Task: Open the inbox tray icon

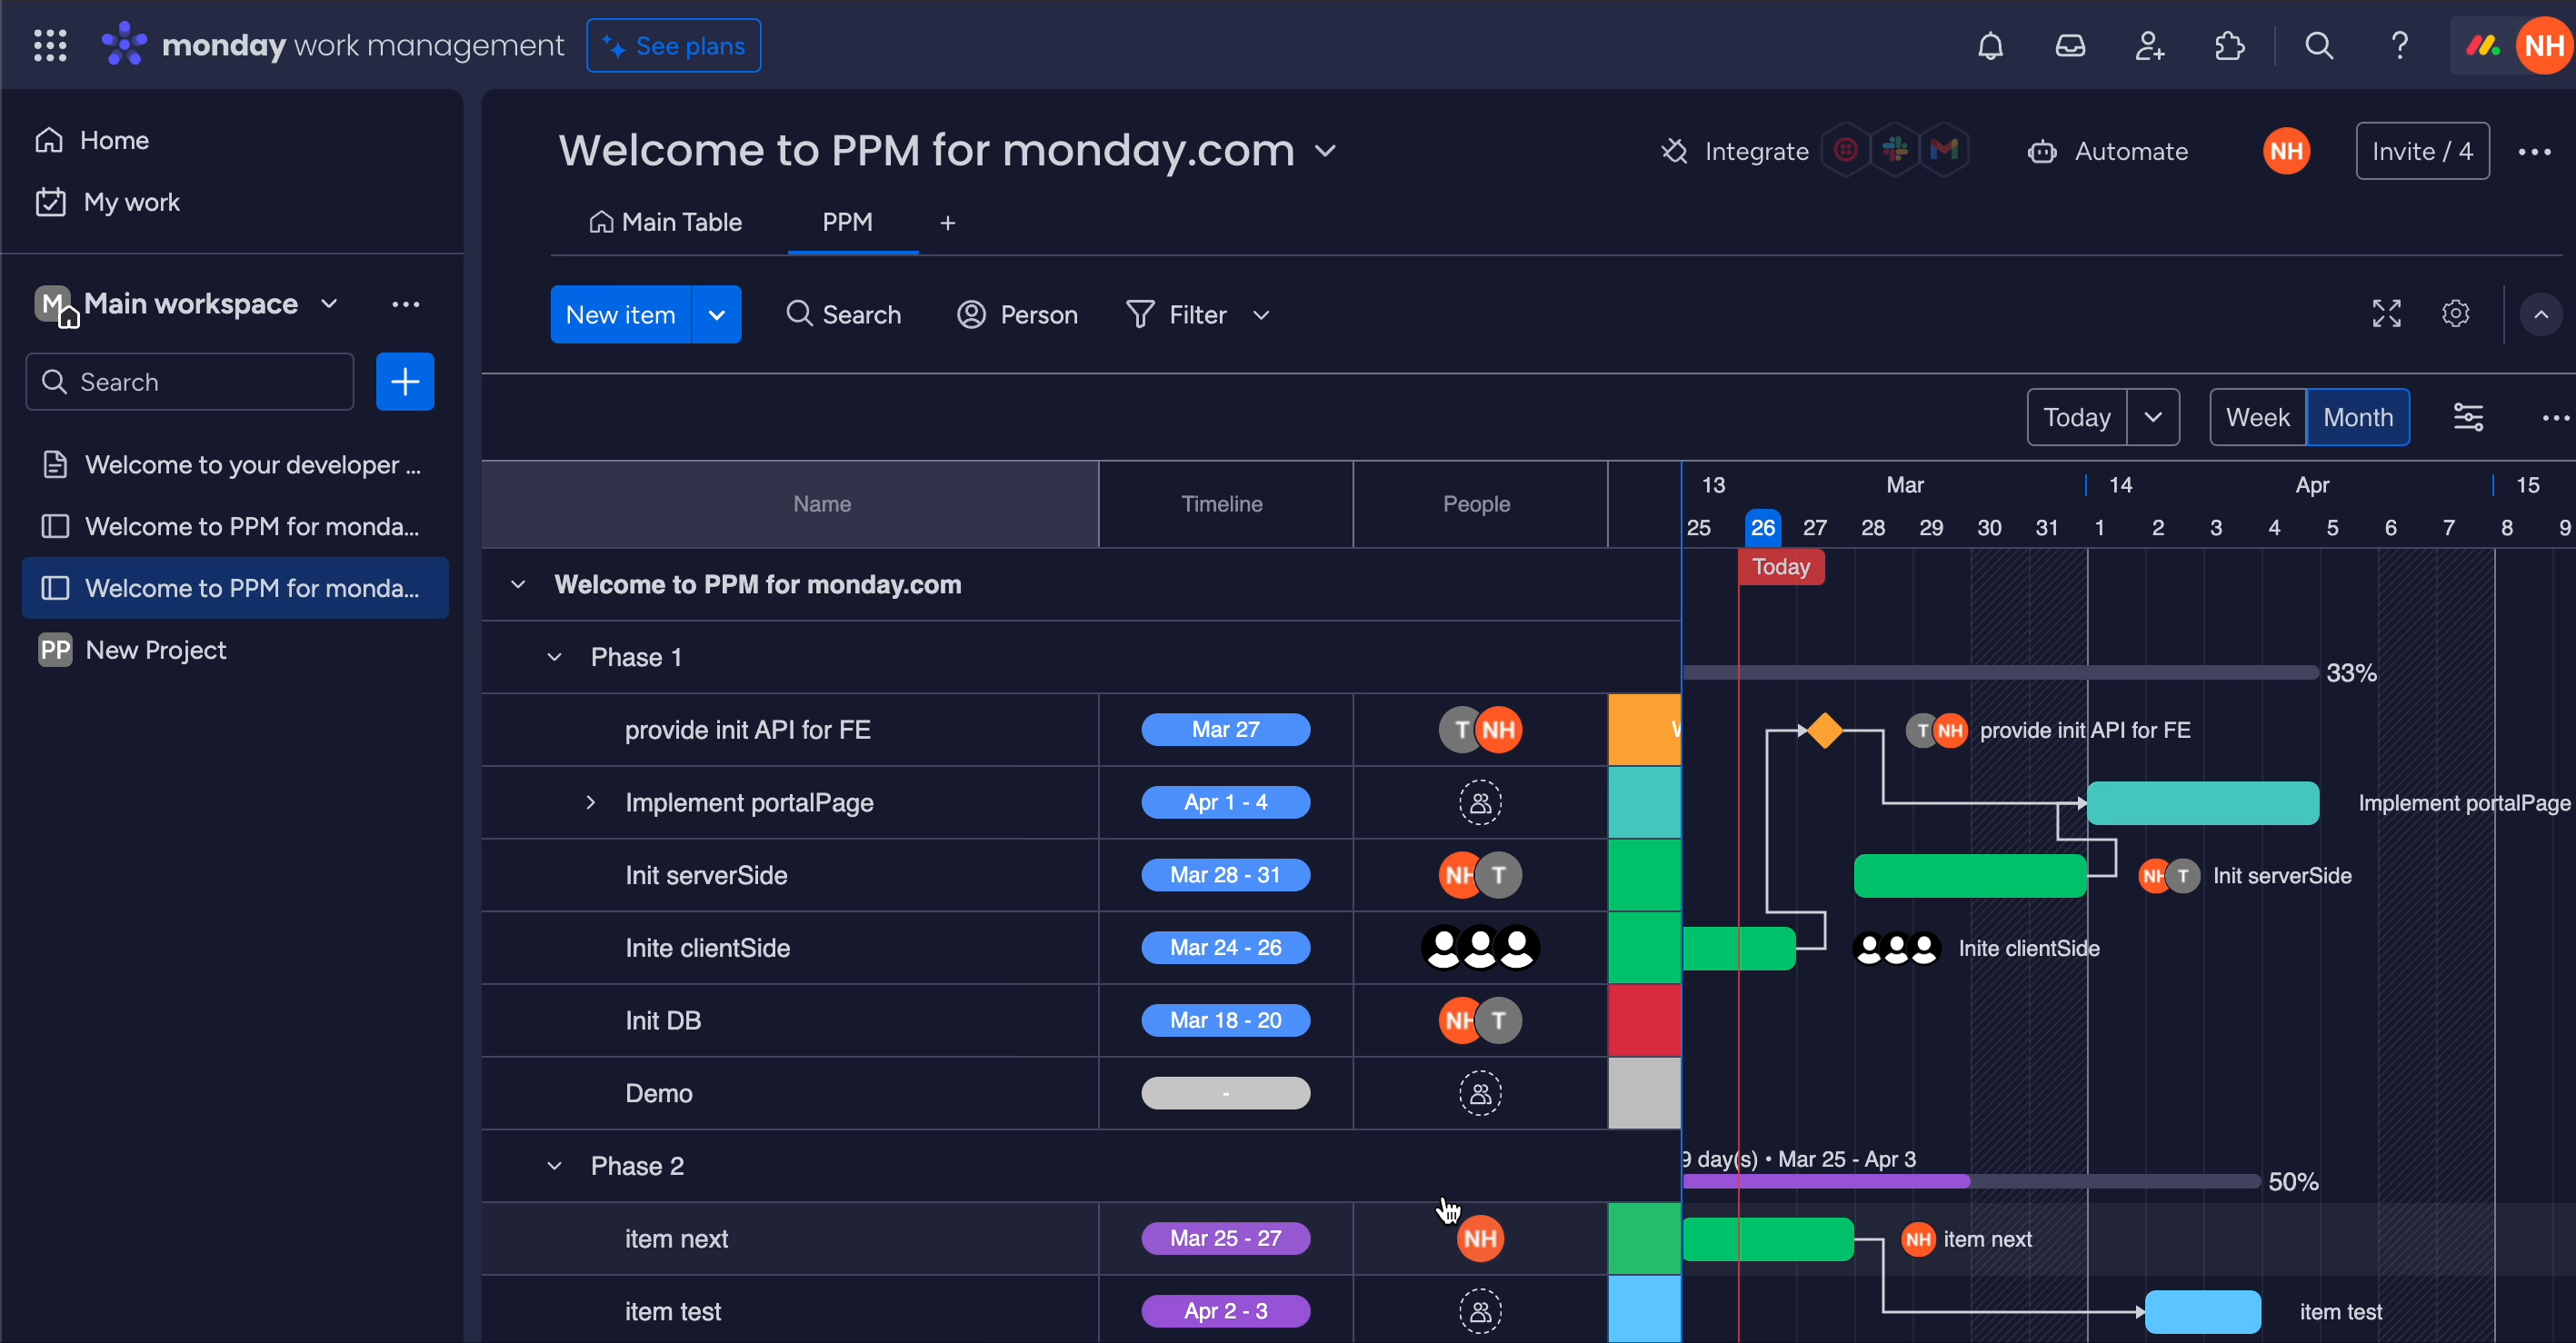Action: pos(2070,46)
